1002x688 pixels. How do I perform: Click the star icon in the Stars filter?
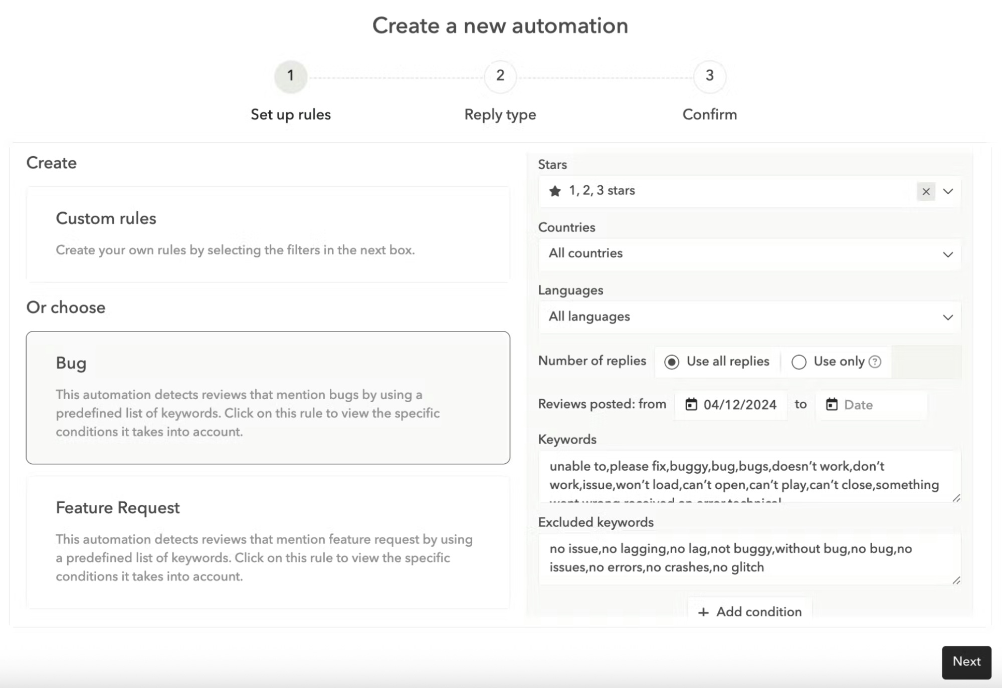554,191
